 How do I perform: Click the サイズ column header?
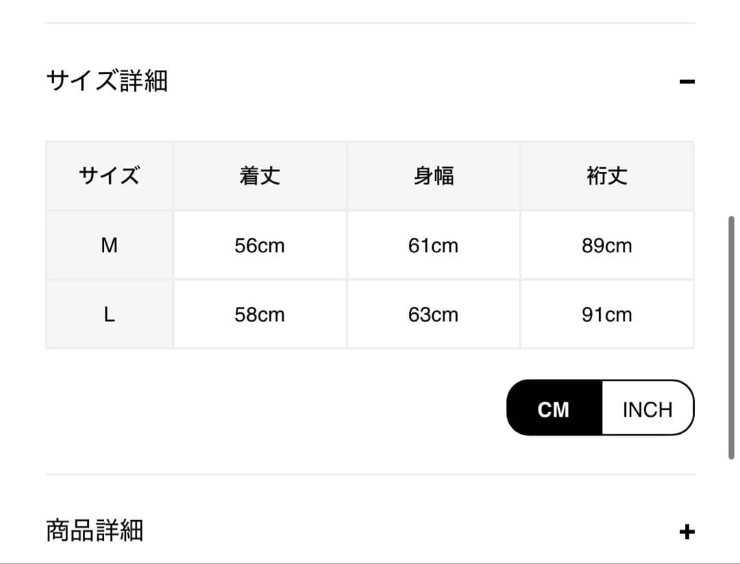pos(109,176)
